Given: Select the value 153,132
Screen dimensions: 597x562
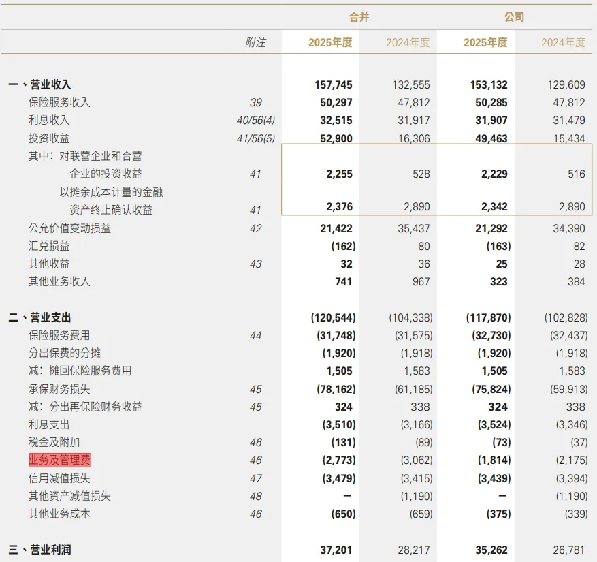Looking at the screenshot, I should (489, 84).
